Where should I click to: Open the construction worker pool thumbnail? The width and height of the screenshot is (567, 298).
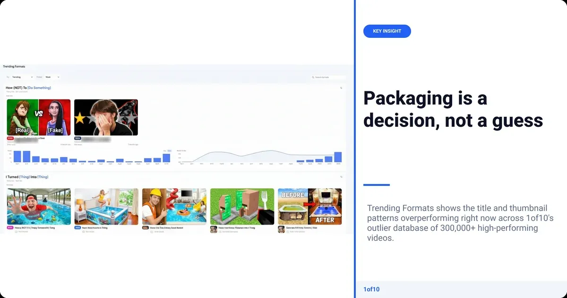pos(174,207)
